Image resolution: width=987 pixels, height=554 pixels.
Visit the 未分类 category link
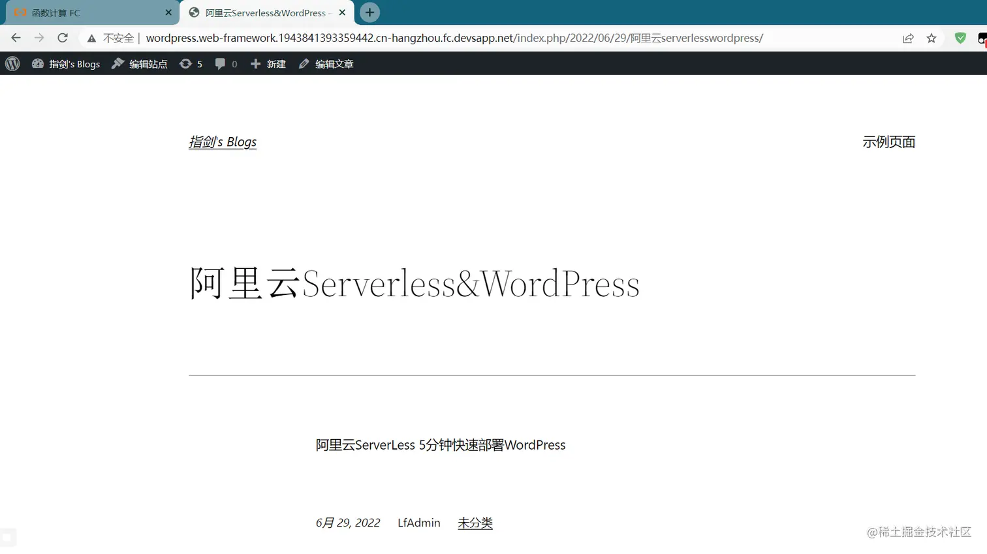[475, 523]
